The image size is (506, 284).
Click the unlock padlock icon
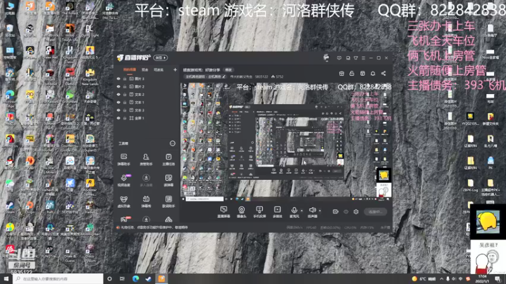352,73
